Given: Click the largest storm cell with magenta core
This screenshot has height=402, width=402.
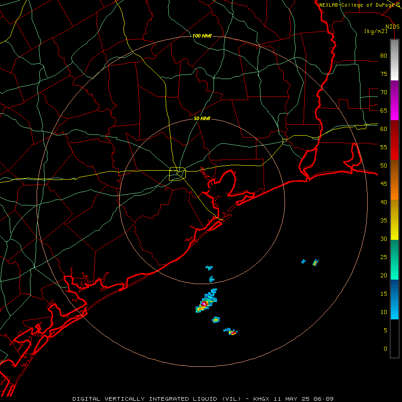Looking at the screenshot, I should tap(206, 301).
